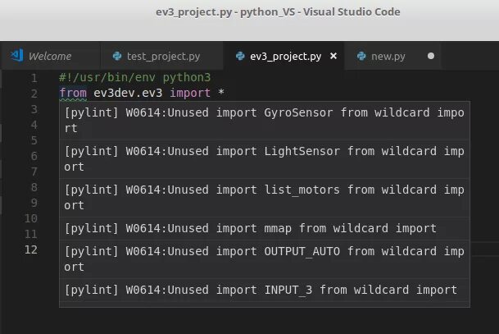Open the new.py tab

click(392, 56)
